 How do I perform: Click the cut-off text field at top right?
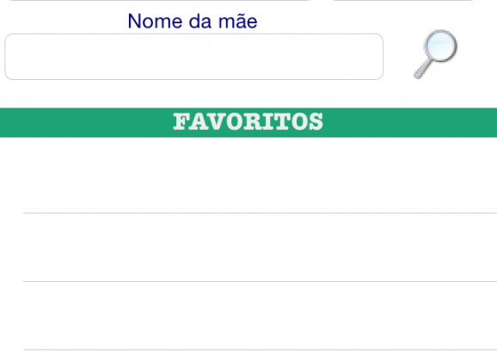[x=402, y=0]
